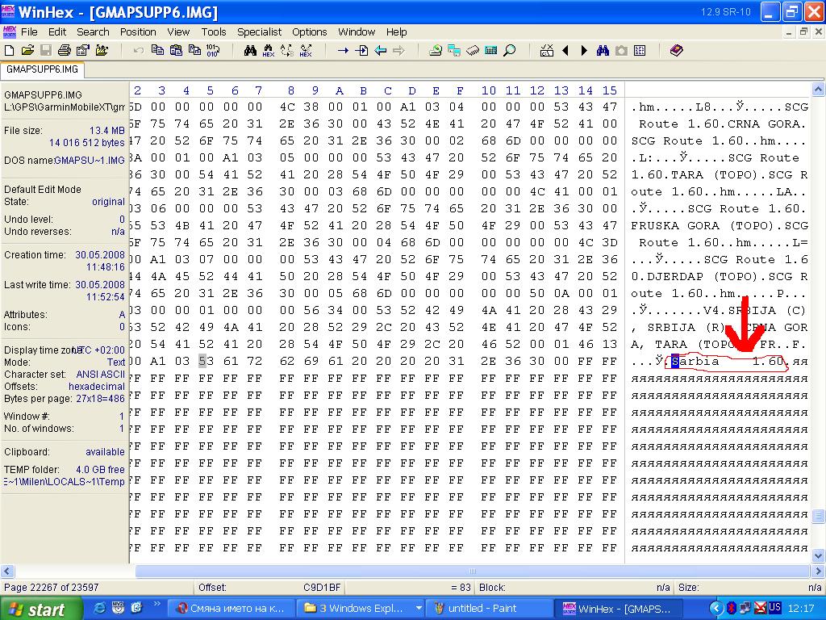
Task: Click the magnifying glass icon in toolbar
Action: tap(510, 50)
